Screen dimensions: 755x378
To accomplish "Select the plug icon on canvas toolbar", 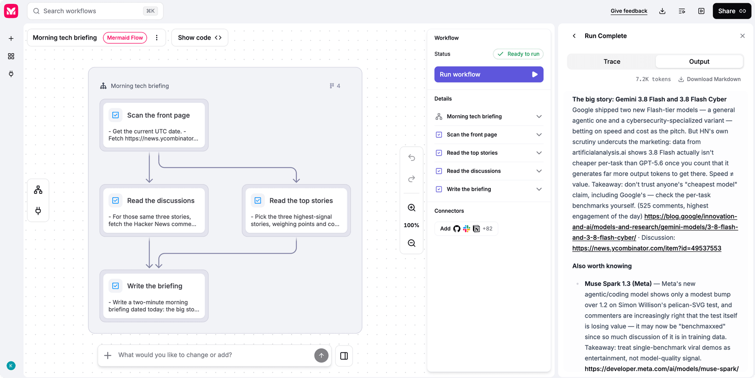I will (38, 210).
